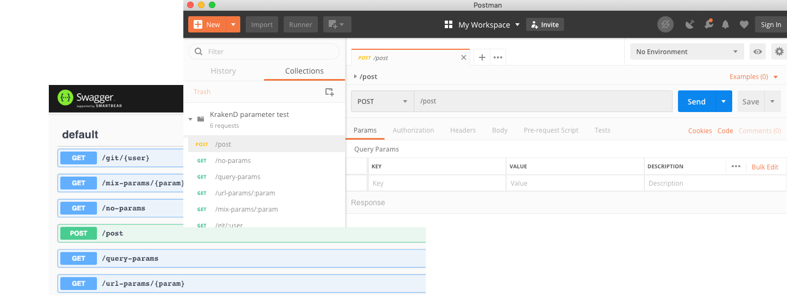787x295 pixels.
Task: Switch to the Collections tab
Action: 304,71
